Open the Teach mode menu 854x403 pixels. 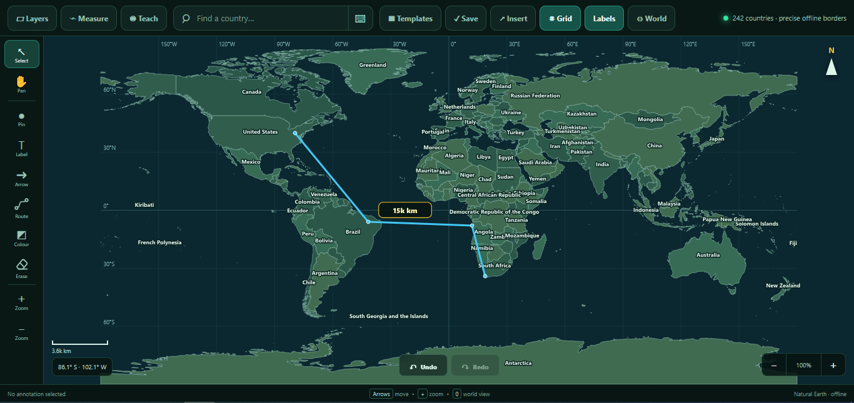[x=144, y=19]
